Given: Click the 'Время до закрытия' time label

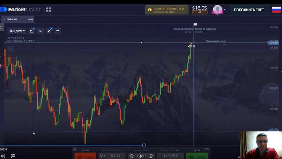Looking at the screenshot, I should pyautogui.click(x=205, y=29).
